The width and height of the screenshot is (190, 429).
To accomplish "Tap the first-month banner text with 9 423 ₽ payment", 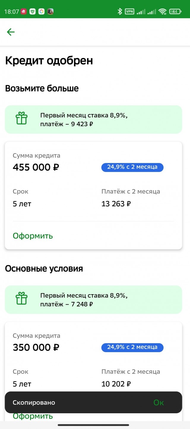I will (x=84, y=120).
